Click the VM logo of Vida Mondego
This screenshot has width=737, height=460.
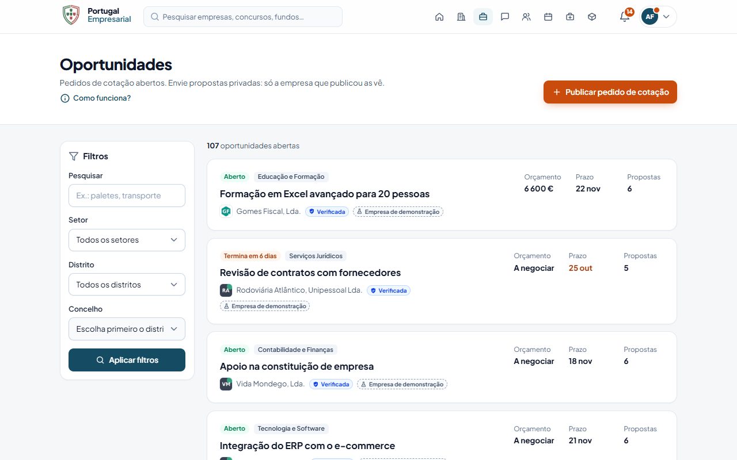(x=226, y=384)
